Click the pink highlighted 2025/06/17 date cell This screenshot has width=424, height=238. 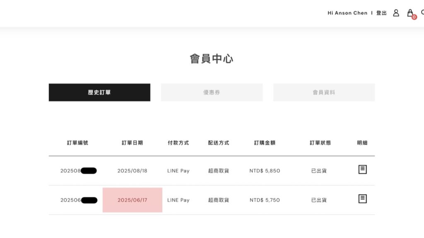point(132,200)
